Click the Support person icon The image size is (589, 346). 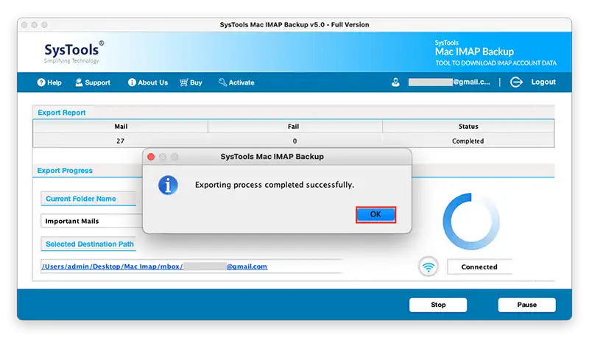pos(79,82)
